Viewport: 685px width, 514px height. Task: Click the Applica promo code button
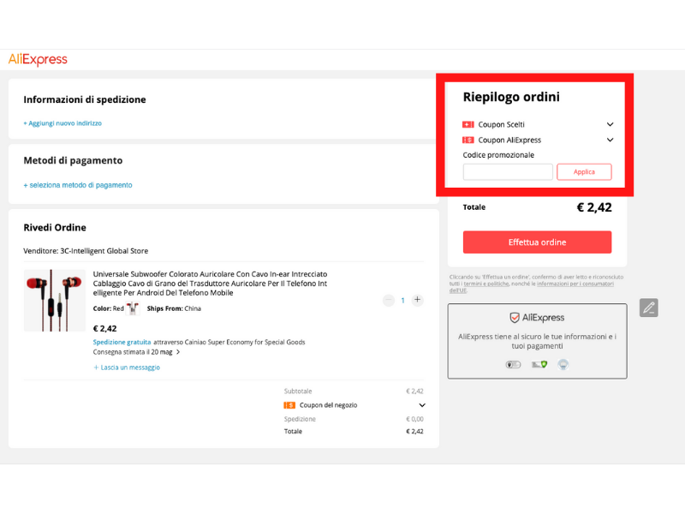[x=584, y=172]
